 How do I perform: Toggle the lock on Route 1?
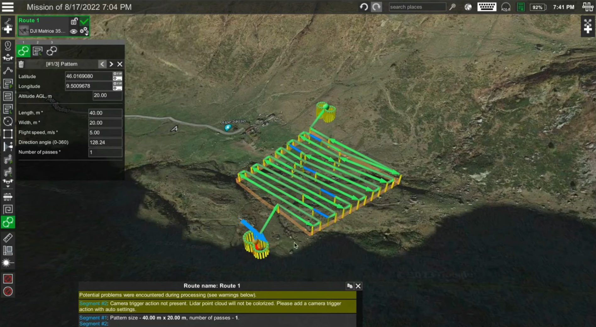74,21
